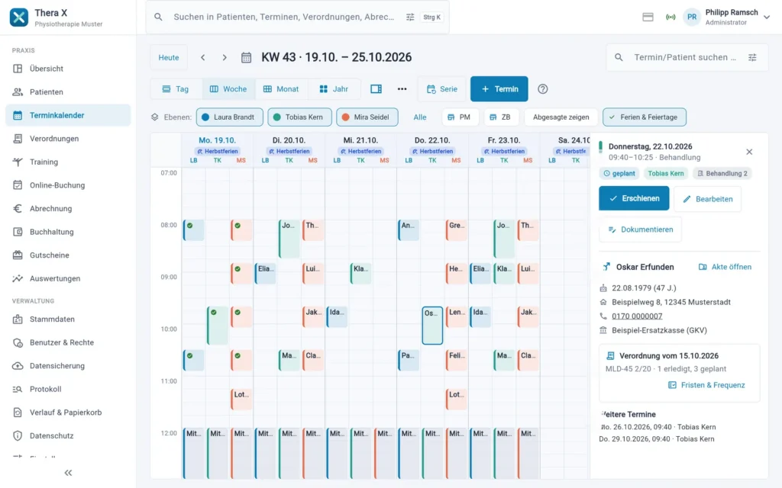Open Datenschutz in the sidebar
Image resolution: width=782 pixels, height=488 pixels.
68,436
